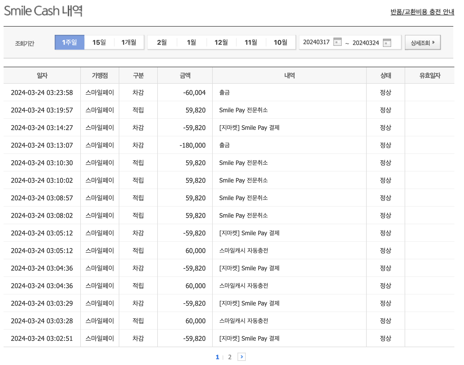464x365 pixels.
Task: Select the amount -60,004
Action: pyautogui.click(x=194, y=92)
